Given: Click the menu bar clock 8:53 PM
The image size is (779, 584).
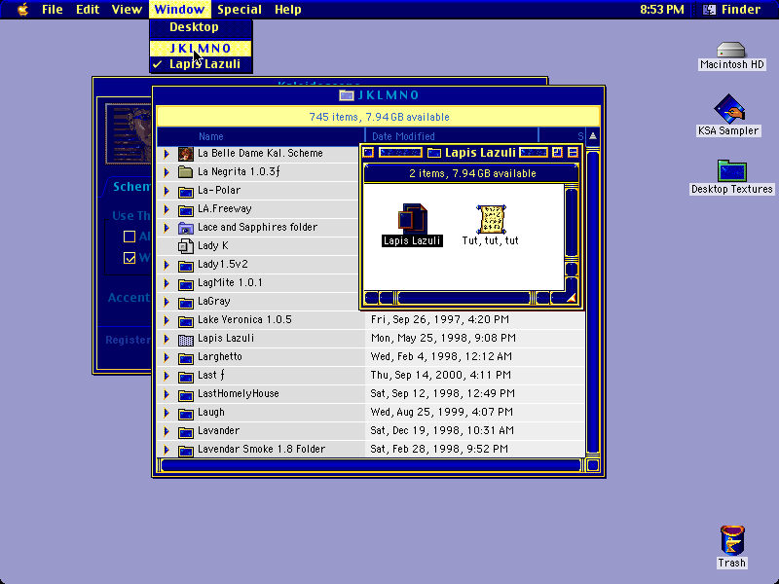Looking at the screenshot, I should (662, 10).
